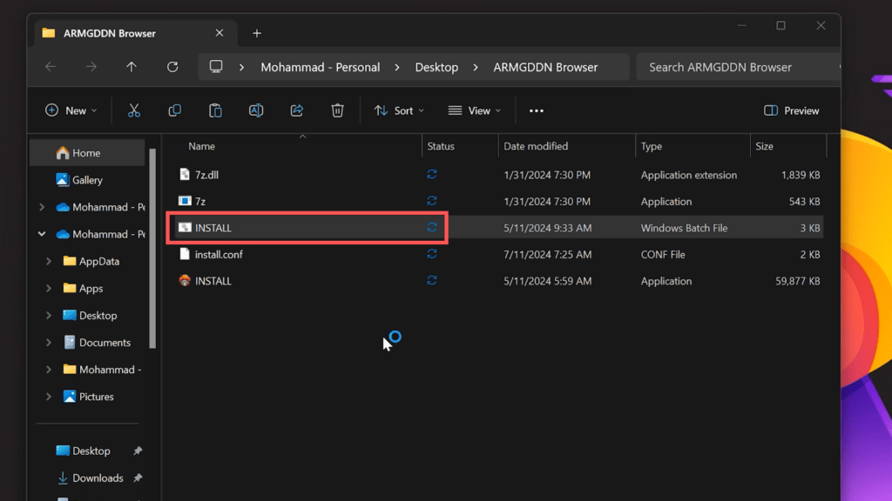
Task: Click the Rename icon in toolbar
Action: tap(256, 110)
